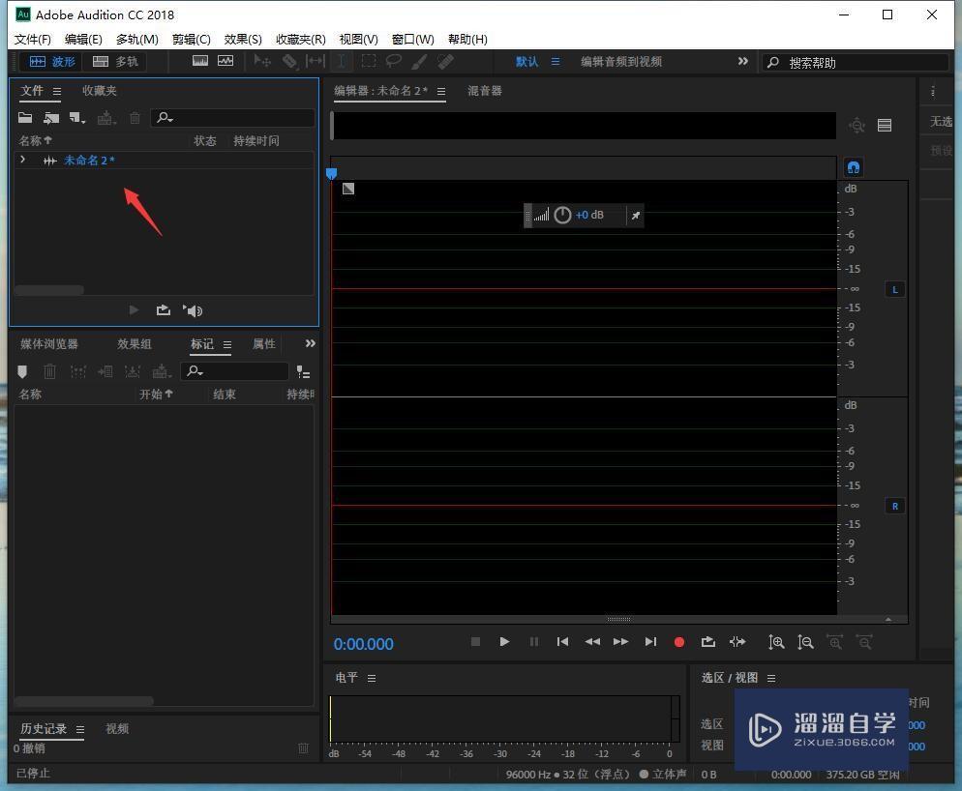
Task: Toggle left channel L button
Action: 894,289
